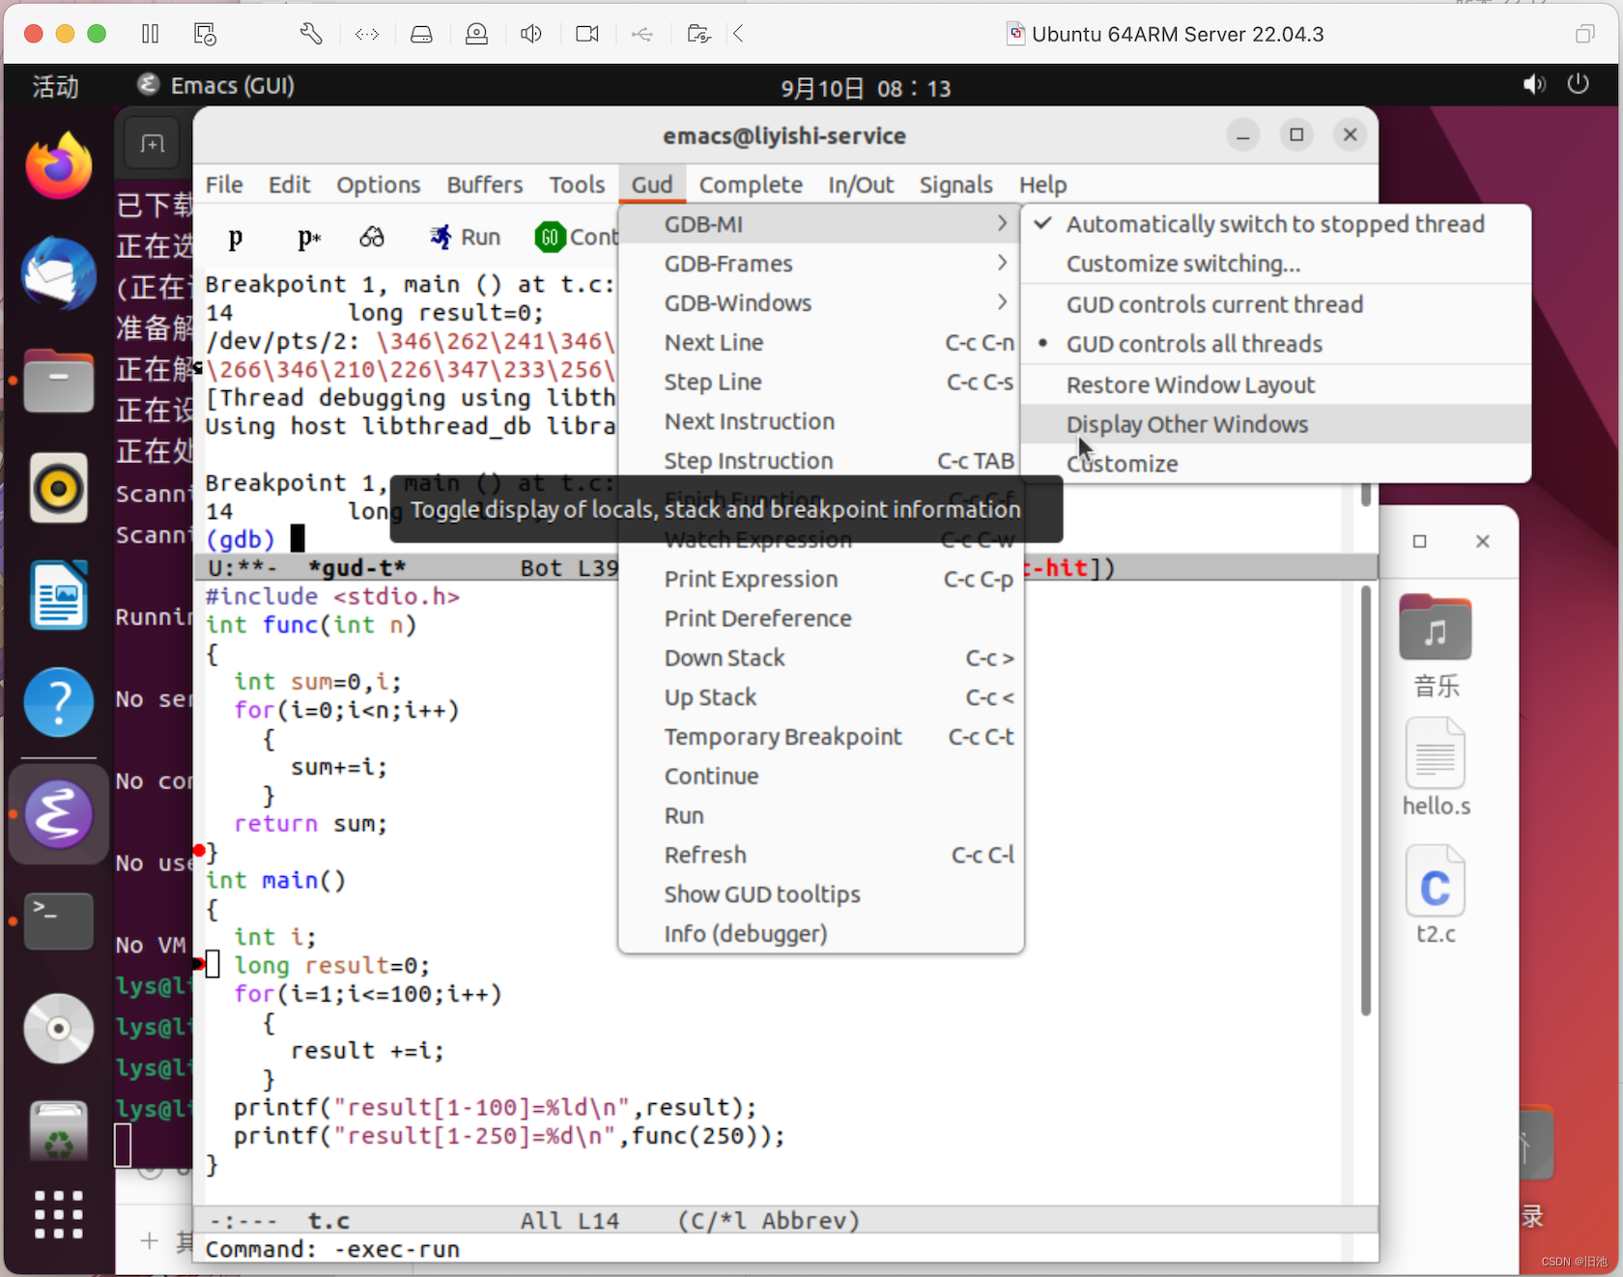Click the Run toolbar button
Screen dimensions: 1623x1277
(466, 237)
